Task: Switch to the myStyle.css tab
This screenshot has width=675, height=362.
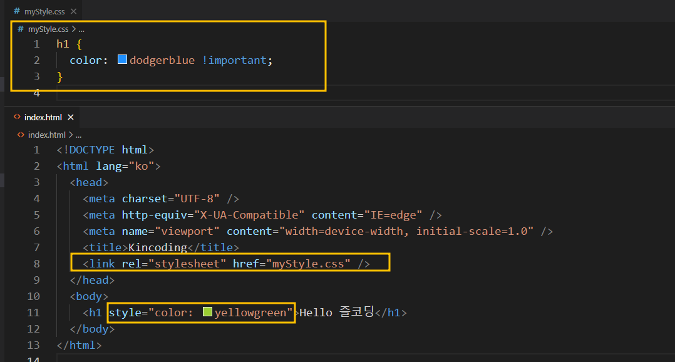Action: coord(44,12)
